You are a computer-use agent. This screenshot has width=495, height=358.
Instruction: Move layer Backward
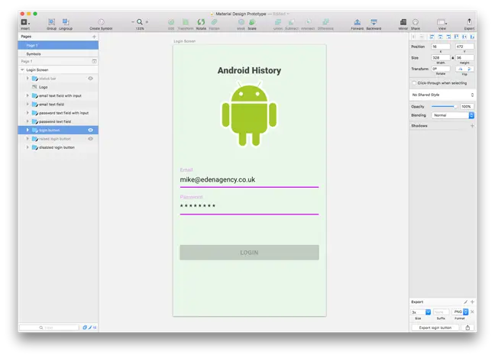pos(374,22)
